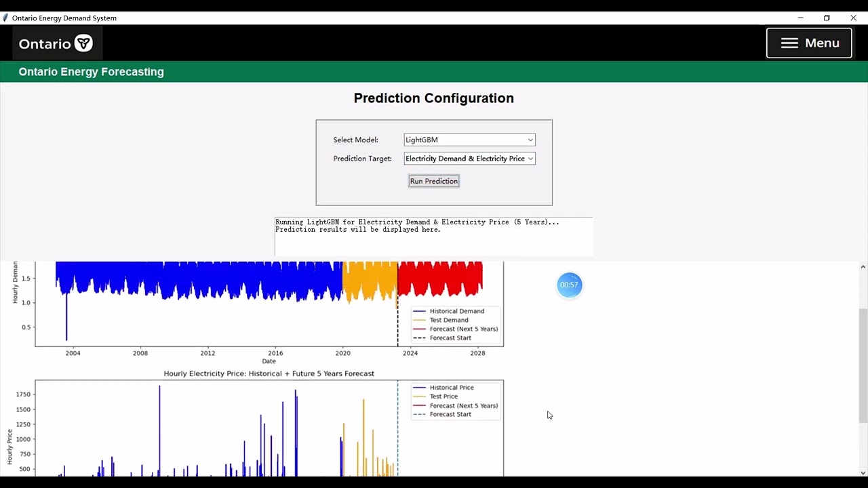Screen dimensions: 868x488
Task: Restore down the application window
Action: pos(827,18)
